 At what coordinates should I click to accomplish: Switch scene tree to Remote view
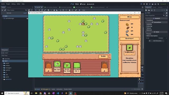9,13
